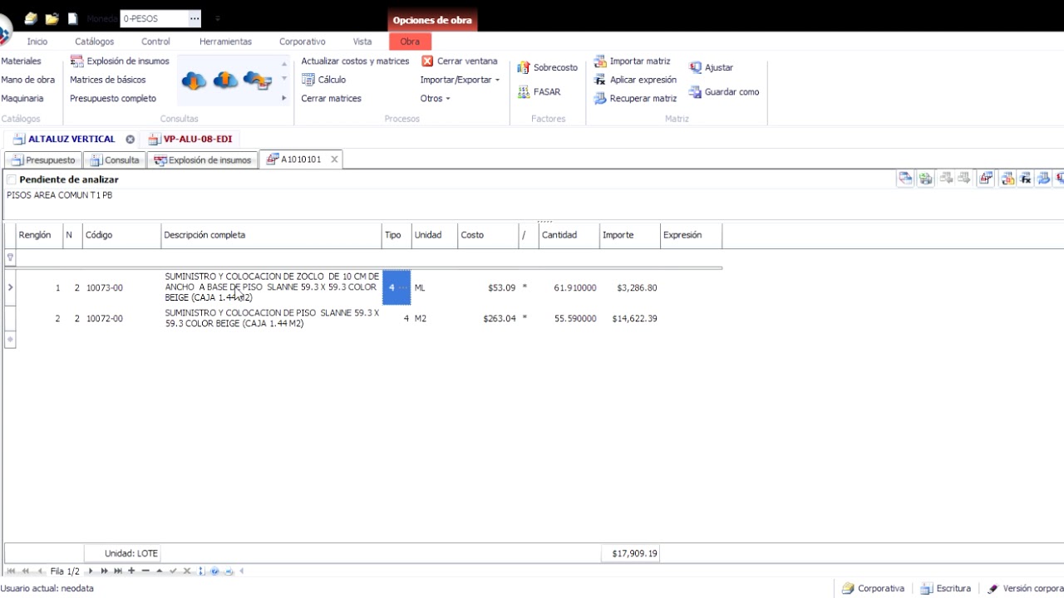Click the Excel print icon in the matrix toolbar

coord(925,179)
